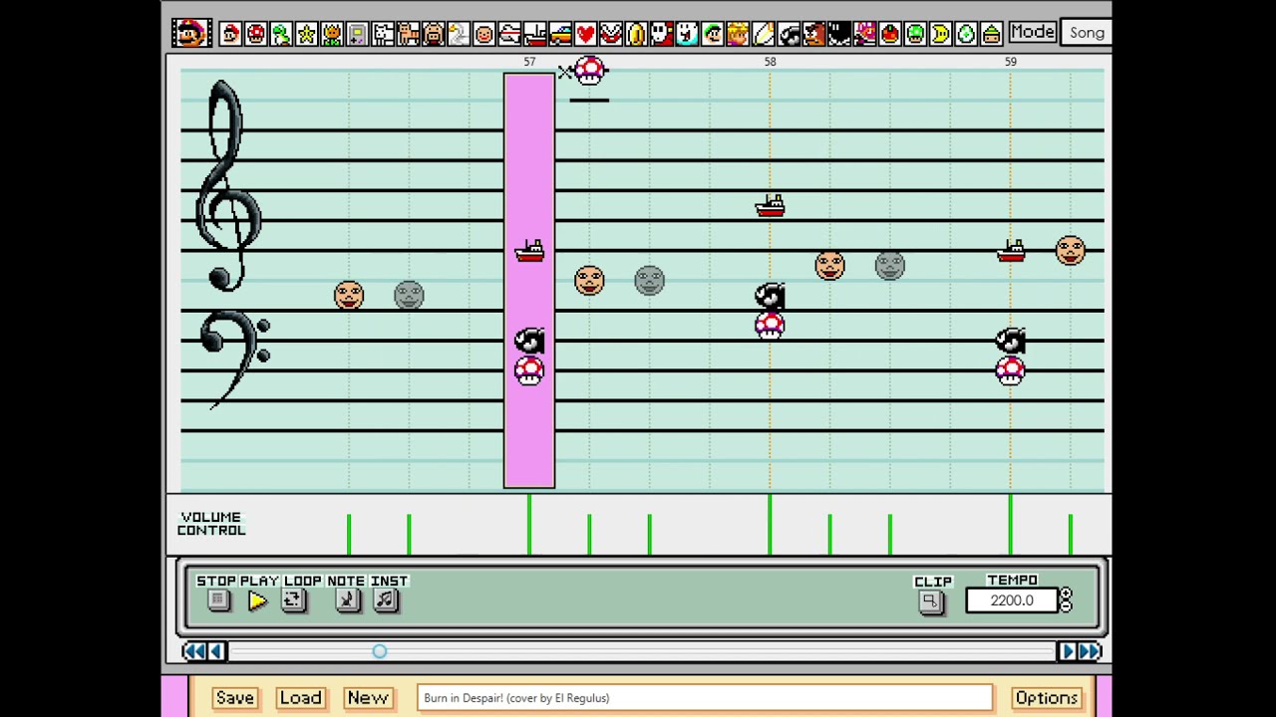Select the Pig instrument icon
The image size is (1276, 717).
click(x=434, y=34)
